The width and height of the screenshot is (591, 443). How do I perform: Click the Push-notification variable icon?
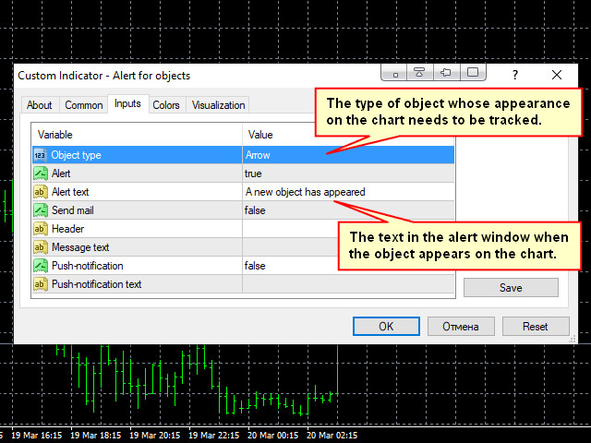tap(41, 266)
